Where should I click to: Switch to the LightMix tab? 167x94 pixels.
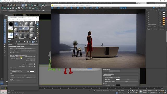(163, 10)
